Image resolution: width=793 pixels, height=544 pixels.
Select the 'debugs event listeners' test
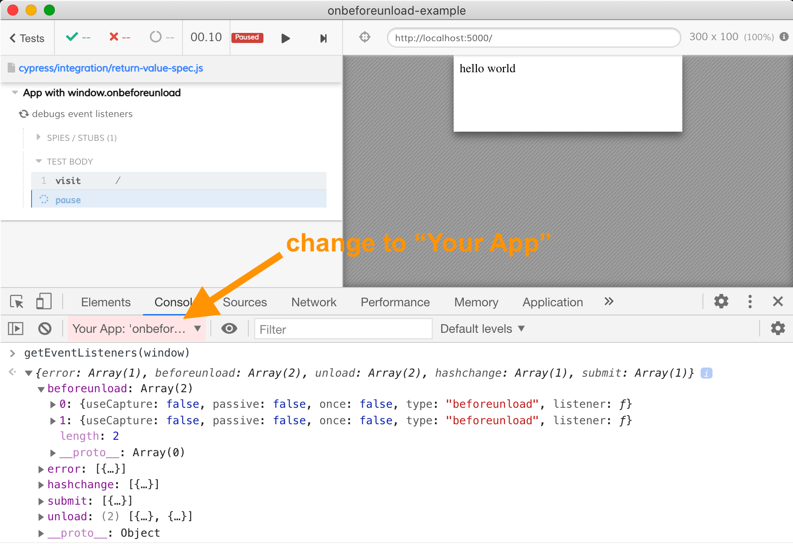pyautogui.click(x=82, y=114)
